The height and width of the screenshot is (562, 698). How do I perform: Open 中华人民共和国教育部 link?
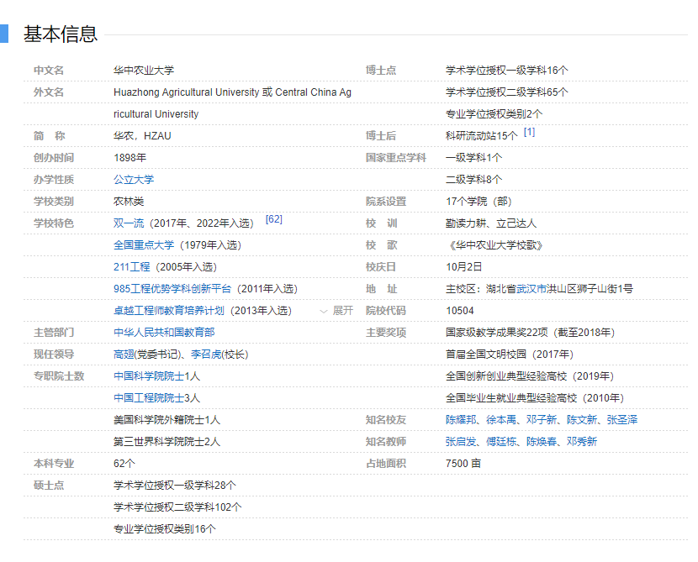[164, 333]
